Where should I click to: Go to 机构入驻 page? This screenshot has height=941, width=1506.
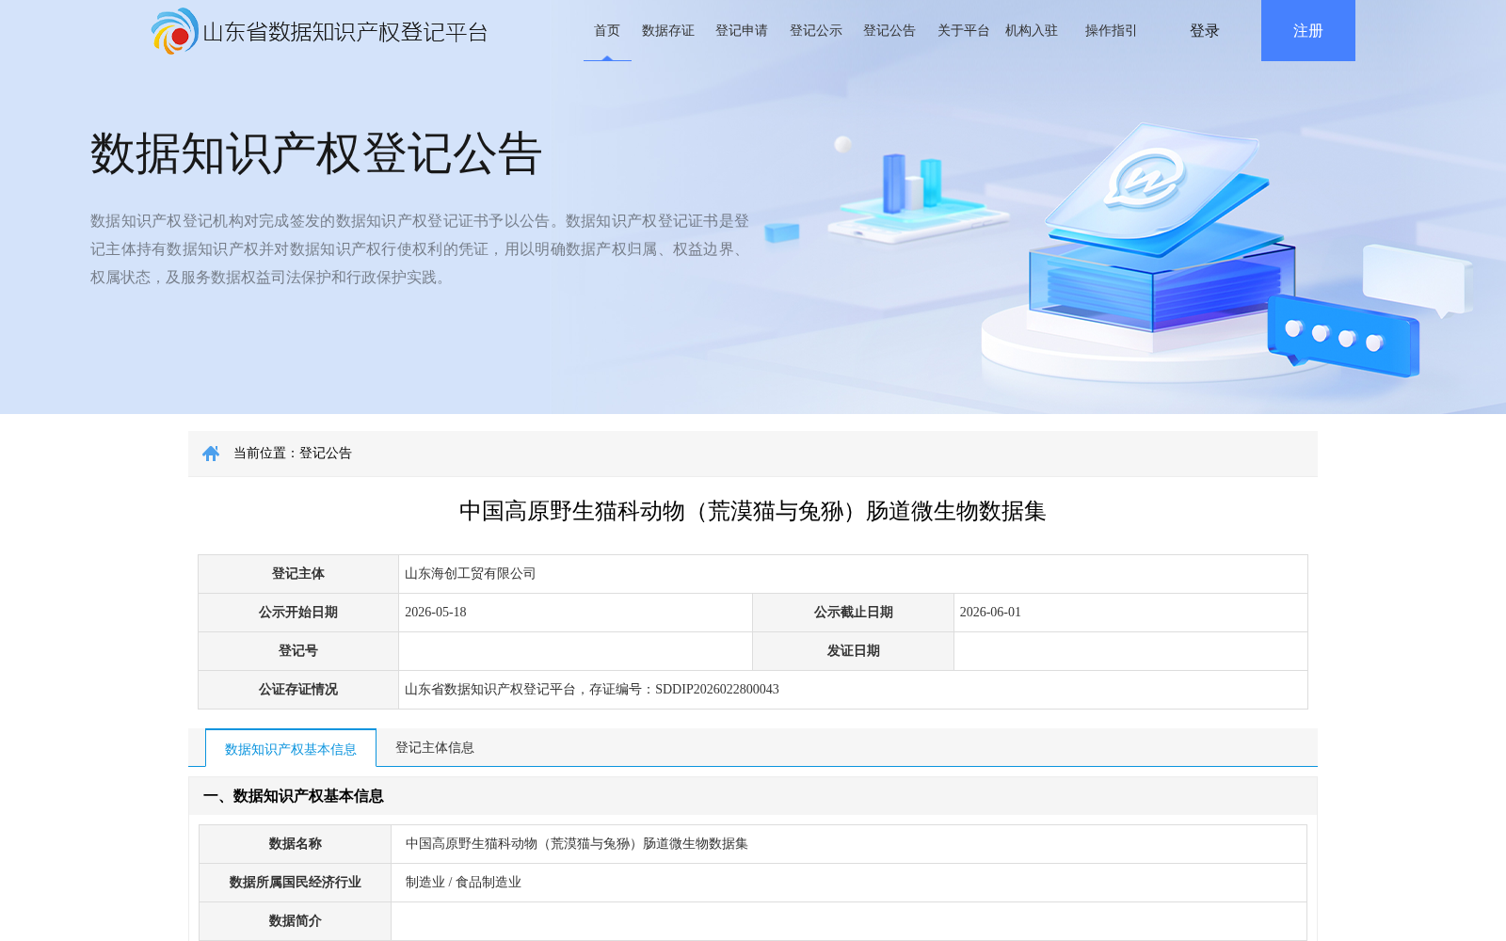point(1032,31)
